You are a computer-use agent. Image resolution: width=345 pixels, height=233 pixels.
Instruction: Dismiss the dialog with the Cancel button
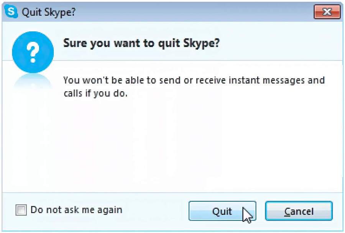[299, 211]
